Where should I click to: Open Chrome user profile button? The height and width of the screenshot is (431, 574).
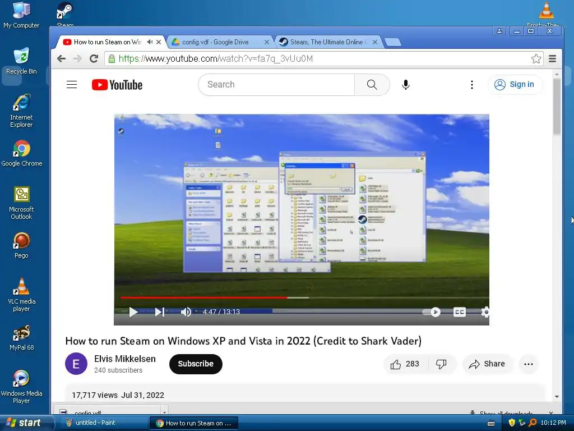pyautogui.click(x=499, y=31)
